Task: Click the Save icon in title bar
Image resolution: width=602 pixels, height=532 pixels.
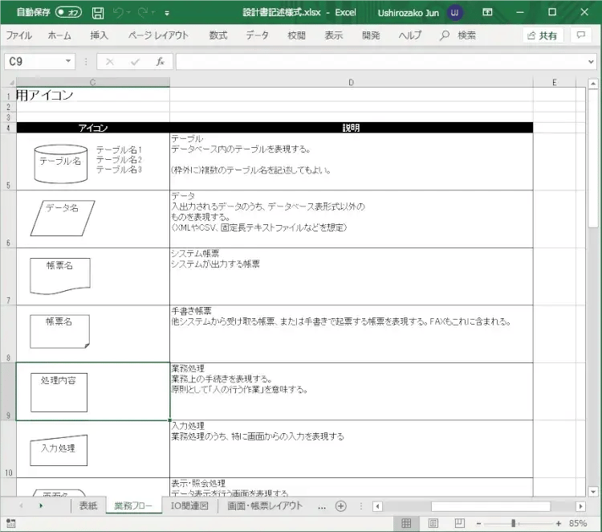Action: tap(97, 13)
